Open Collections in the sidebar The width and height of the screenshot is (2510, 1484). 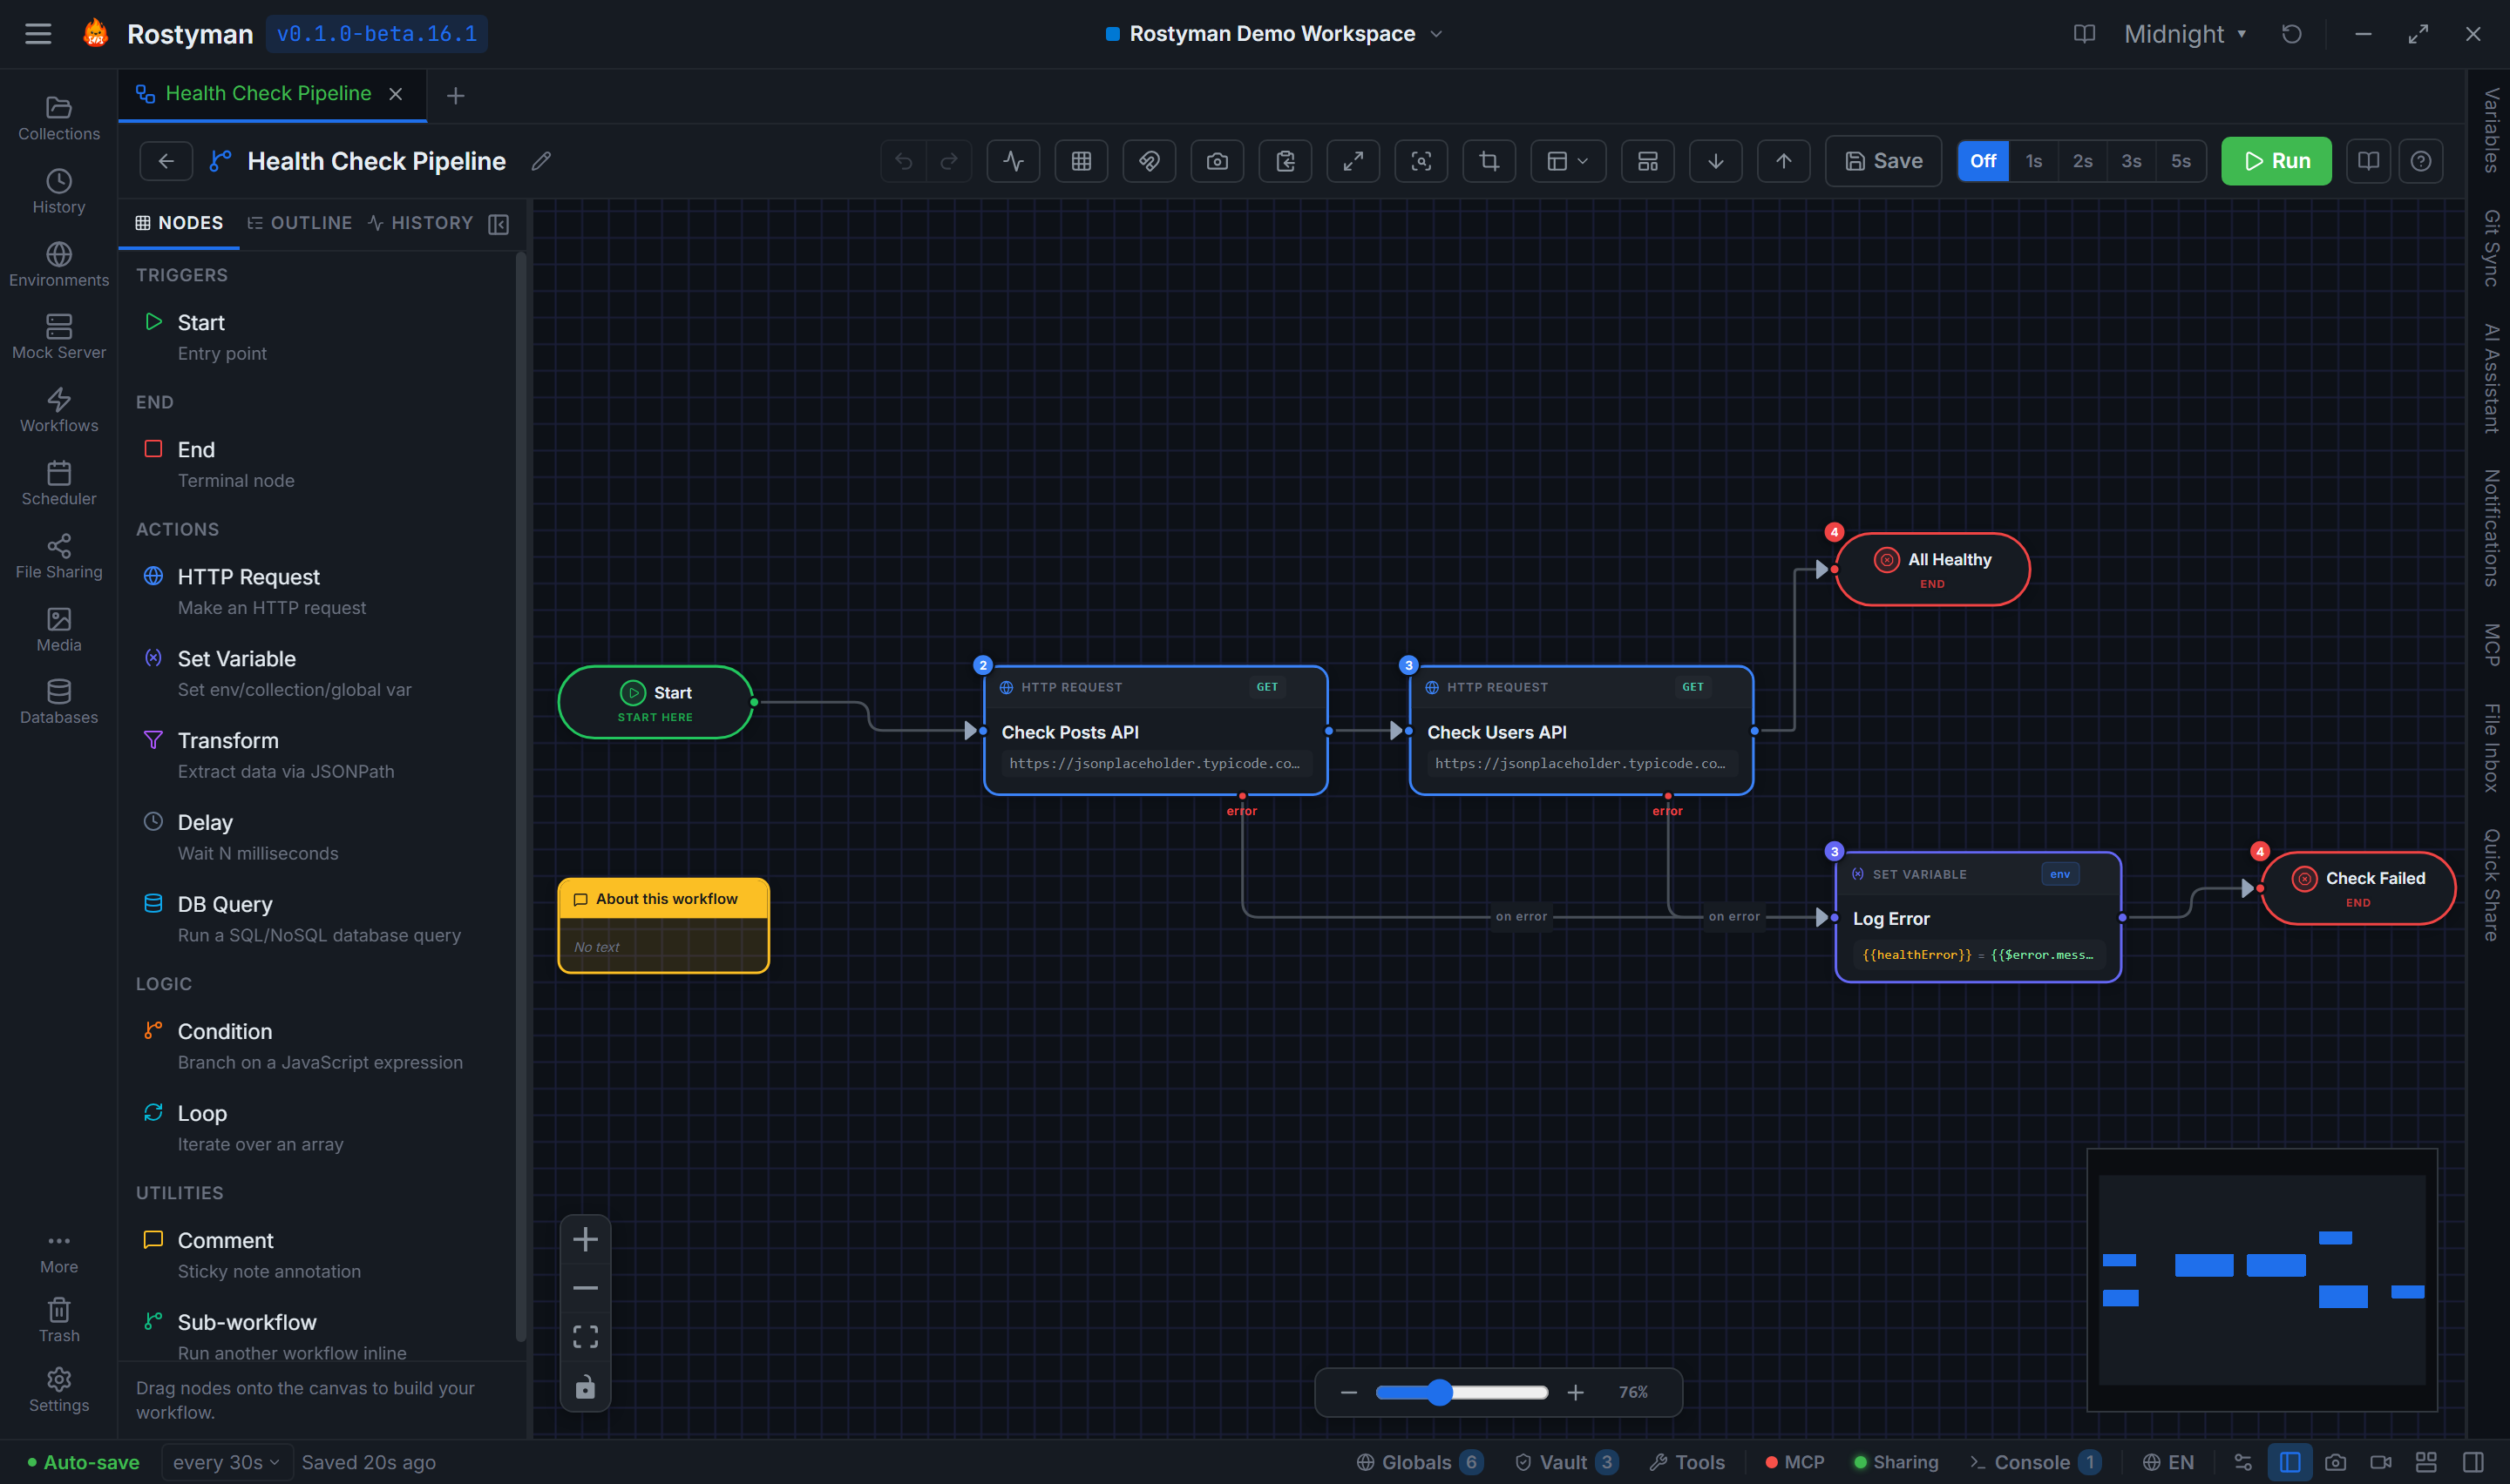59,119
